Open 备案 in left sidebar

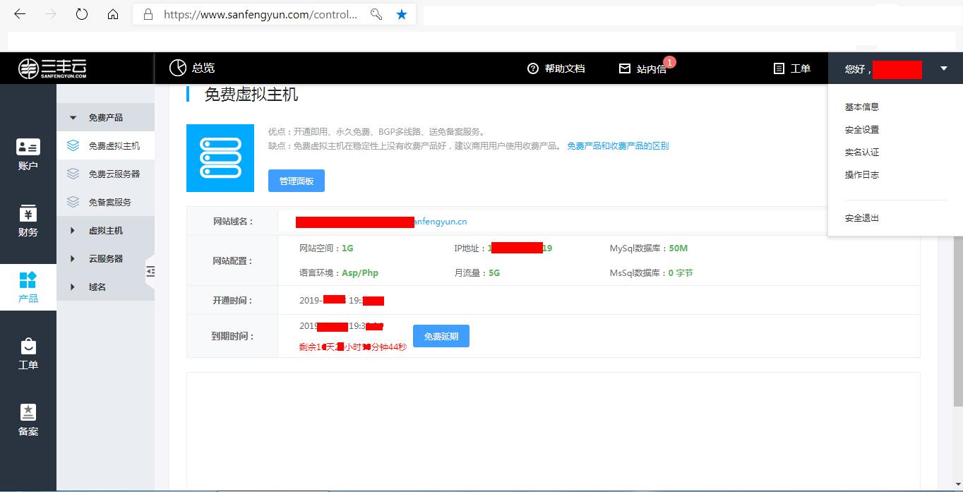(28, 421)
